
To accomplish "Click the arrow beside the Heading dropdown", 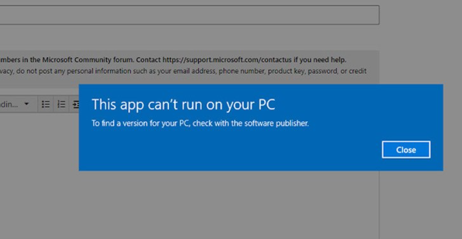I will (x=27, y=104).
